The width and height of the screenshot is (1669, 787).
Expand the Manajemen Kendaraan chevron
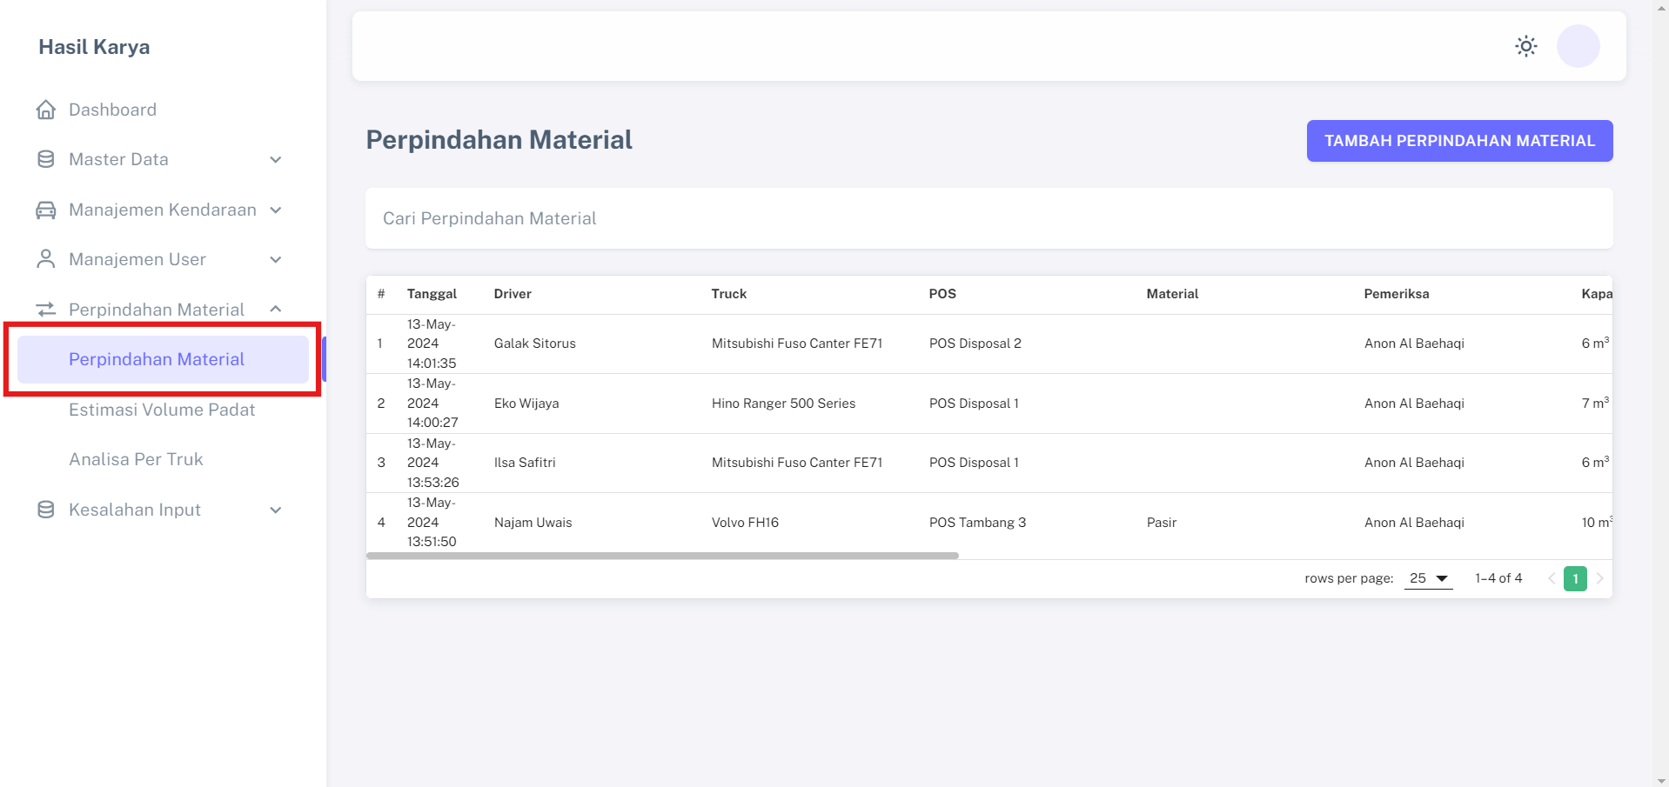click(276, 210)
